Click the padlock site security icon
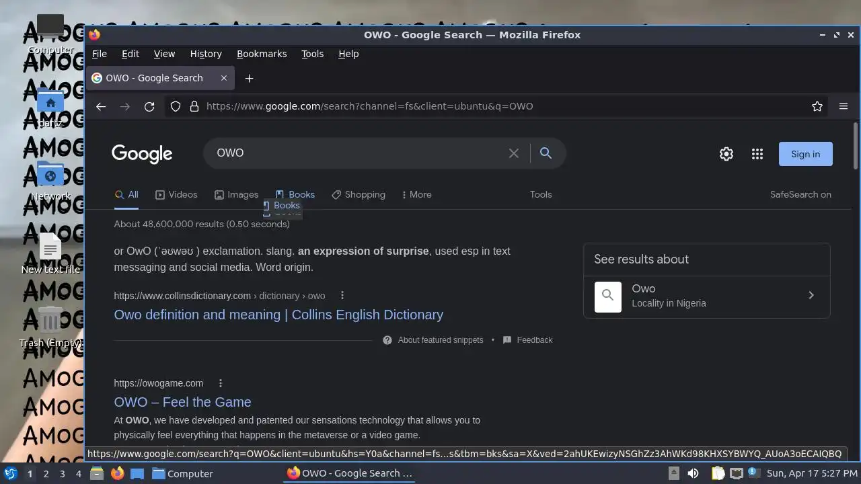 [x=194, y=106]
